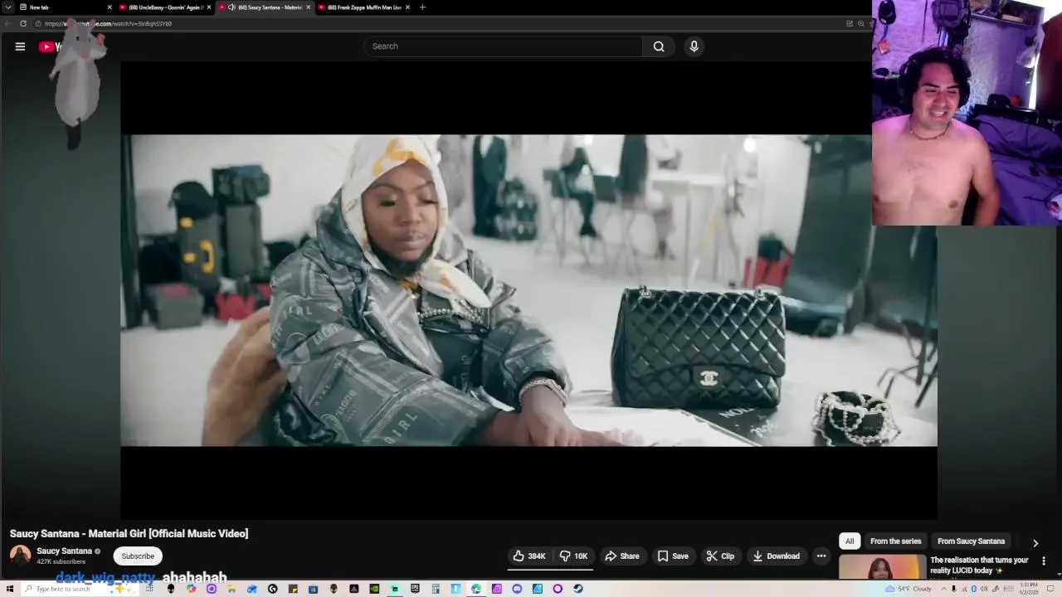Clip the video with the scissors button

[720, 556]
